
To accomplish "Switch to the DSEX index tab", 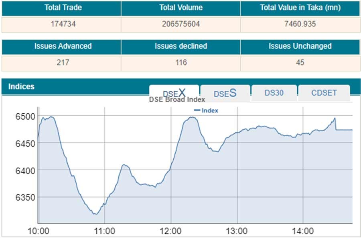I will tap(174, 93).
